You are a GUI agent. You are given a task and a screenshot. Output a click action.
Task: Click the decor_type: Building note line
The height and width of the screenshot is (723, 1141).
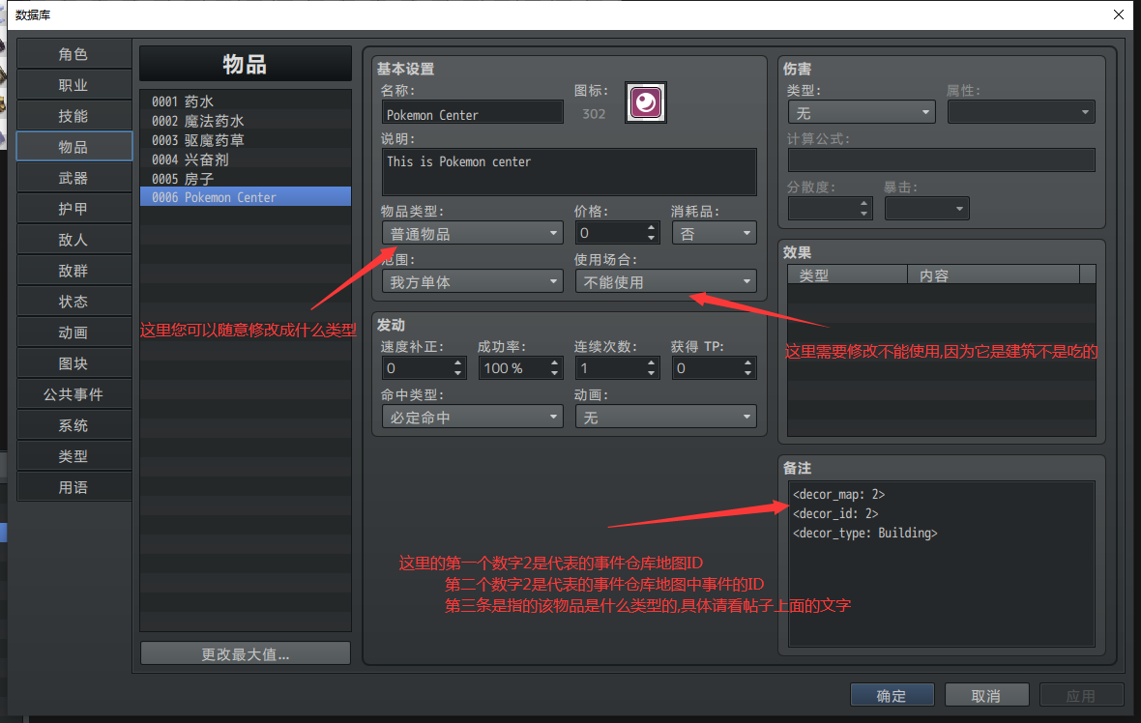tap(865, 534)
